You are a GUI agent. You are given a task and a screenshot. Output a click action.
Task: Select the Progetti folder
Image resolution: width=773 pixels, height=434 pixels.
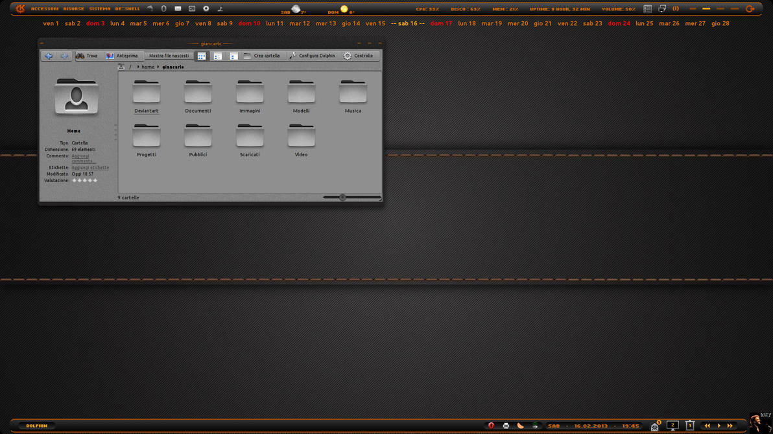click(147, 141)
